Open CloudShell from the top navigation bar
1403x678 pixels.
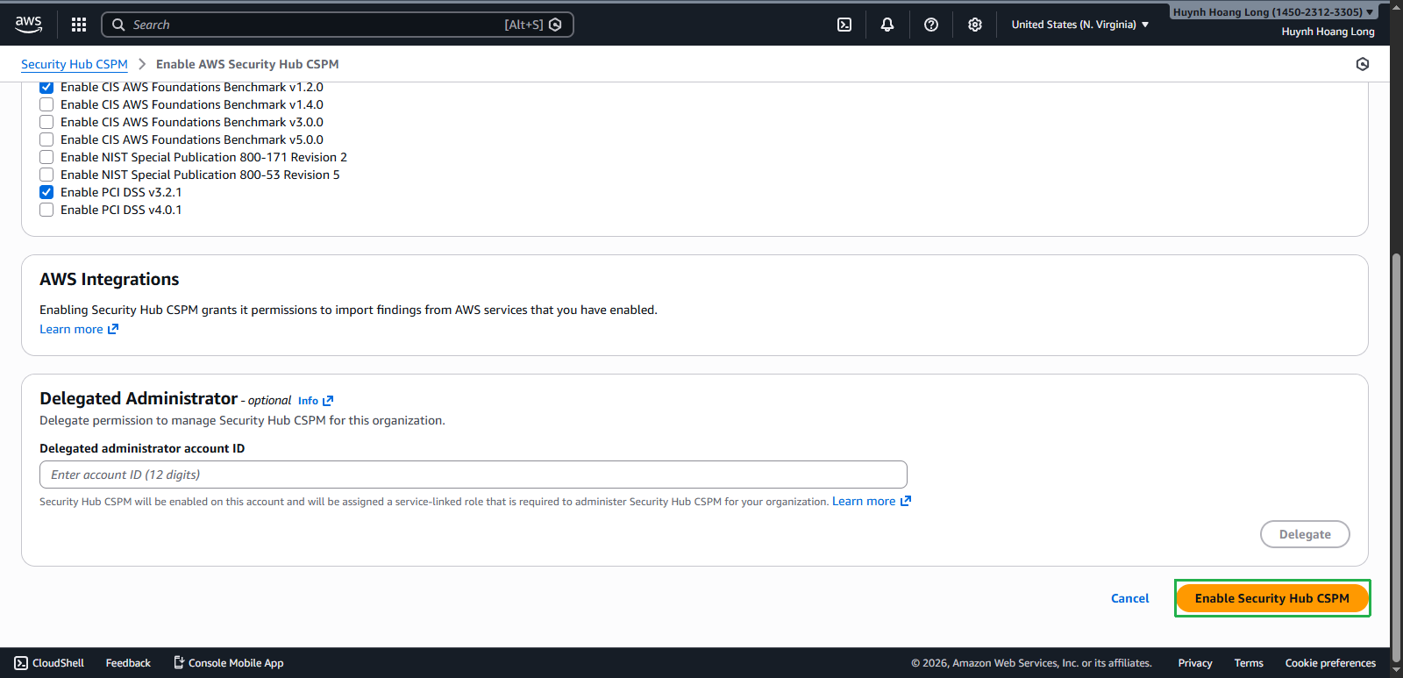point(844,25)
